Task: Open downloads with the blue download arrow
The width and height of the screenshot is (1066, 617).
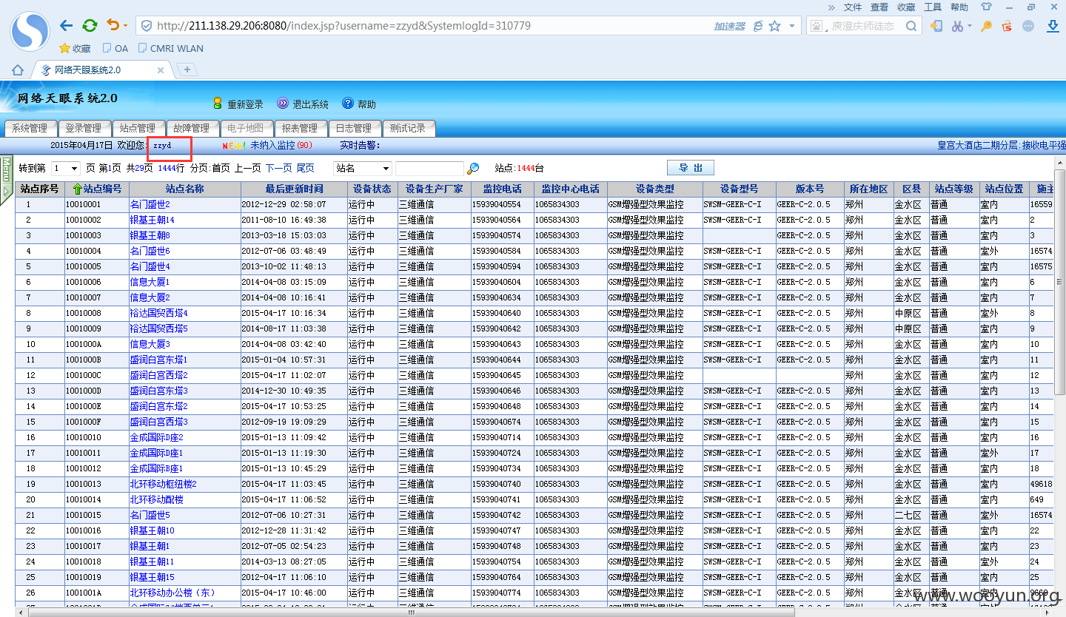Action: coord(1053,26)
